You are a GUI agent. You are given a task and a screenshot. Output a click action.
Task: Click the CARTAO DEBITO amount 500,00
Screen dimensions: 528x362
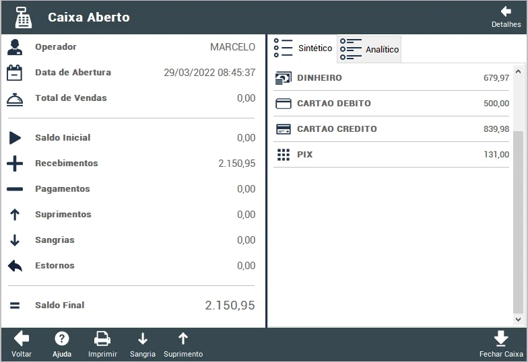pyautogui.click(x=496, y=104)
